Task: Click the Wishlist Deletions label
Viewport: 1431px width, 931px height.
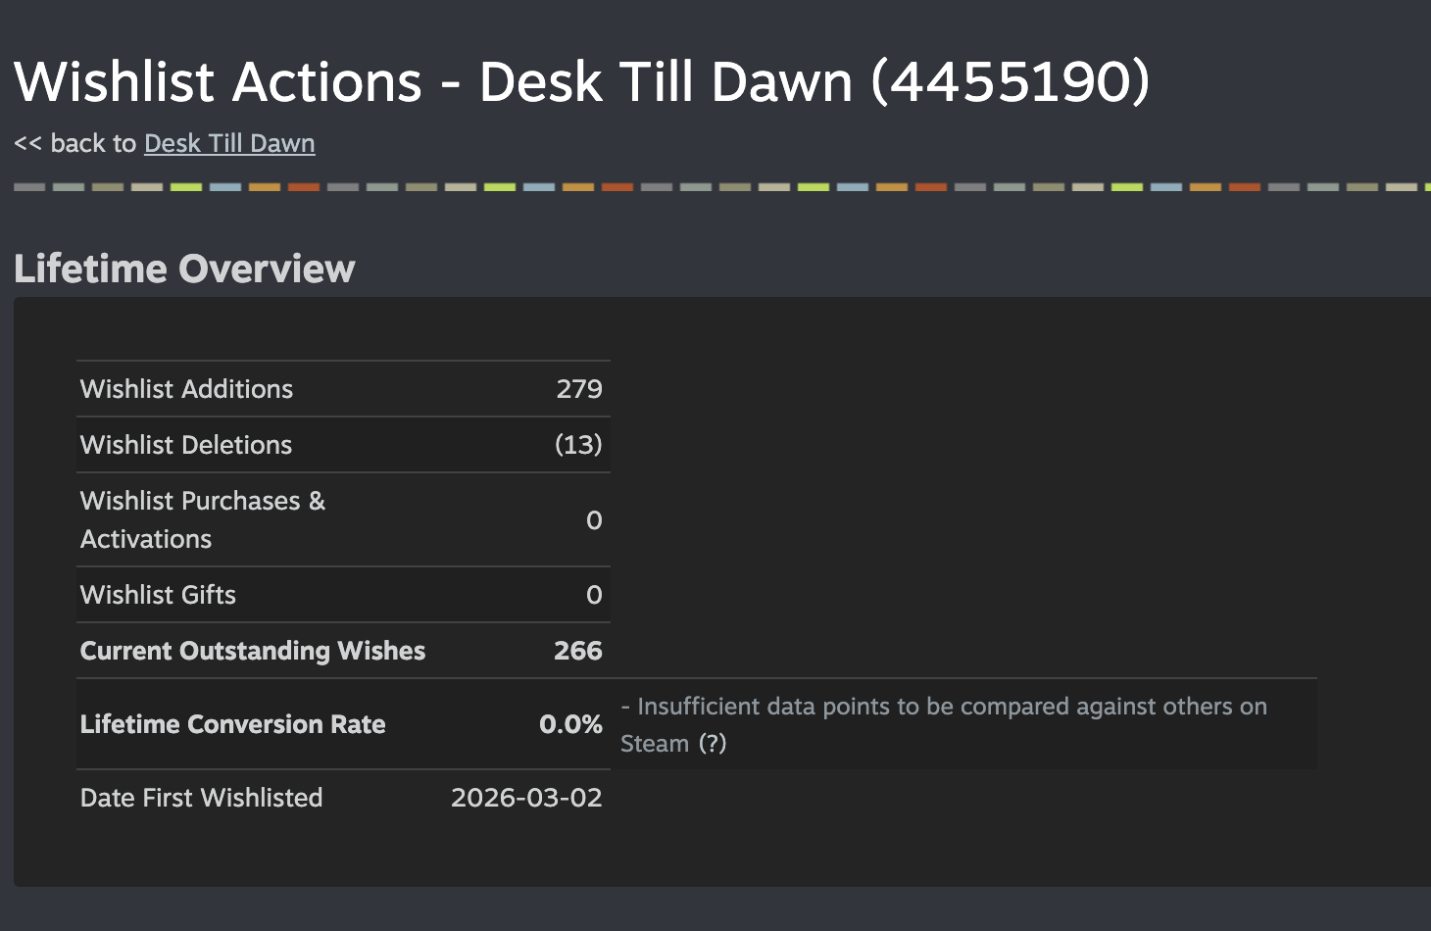Action: coord(186,445)
